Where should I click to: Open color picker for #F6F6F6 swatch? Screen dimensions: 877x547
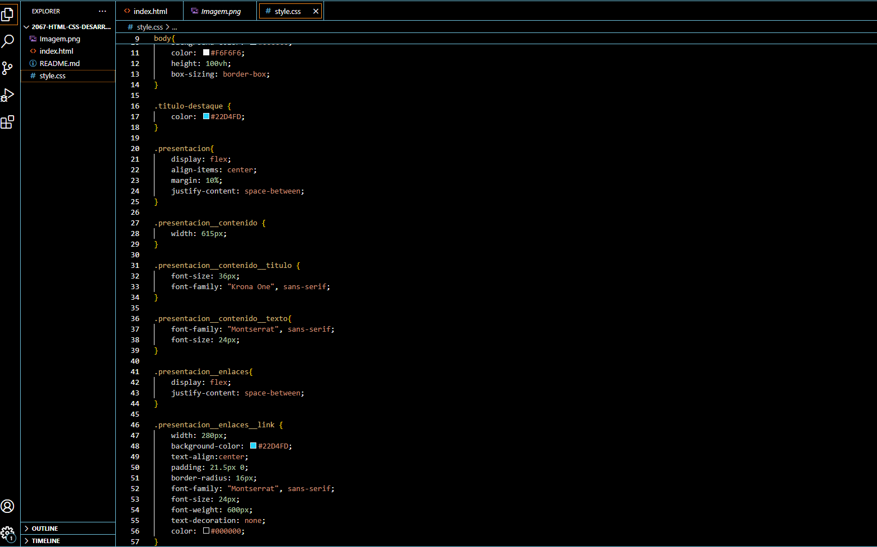pyautogui.click(x=206, y=53)
